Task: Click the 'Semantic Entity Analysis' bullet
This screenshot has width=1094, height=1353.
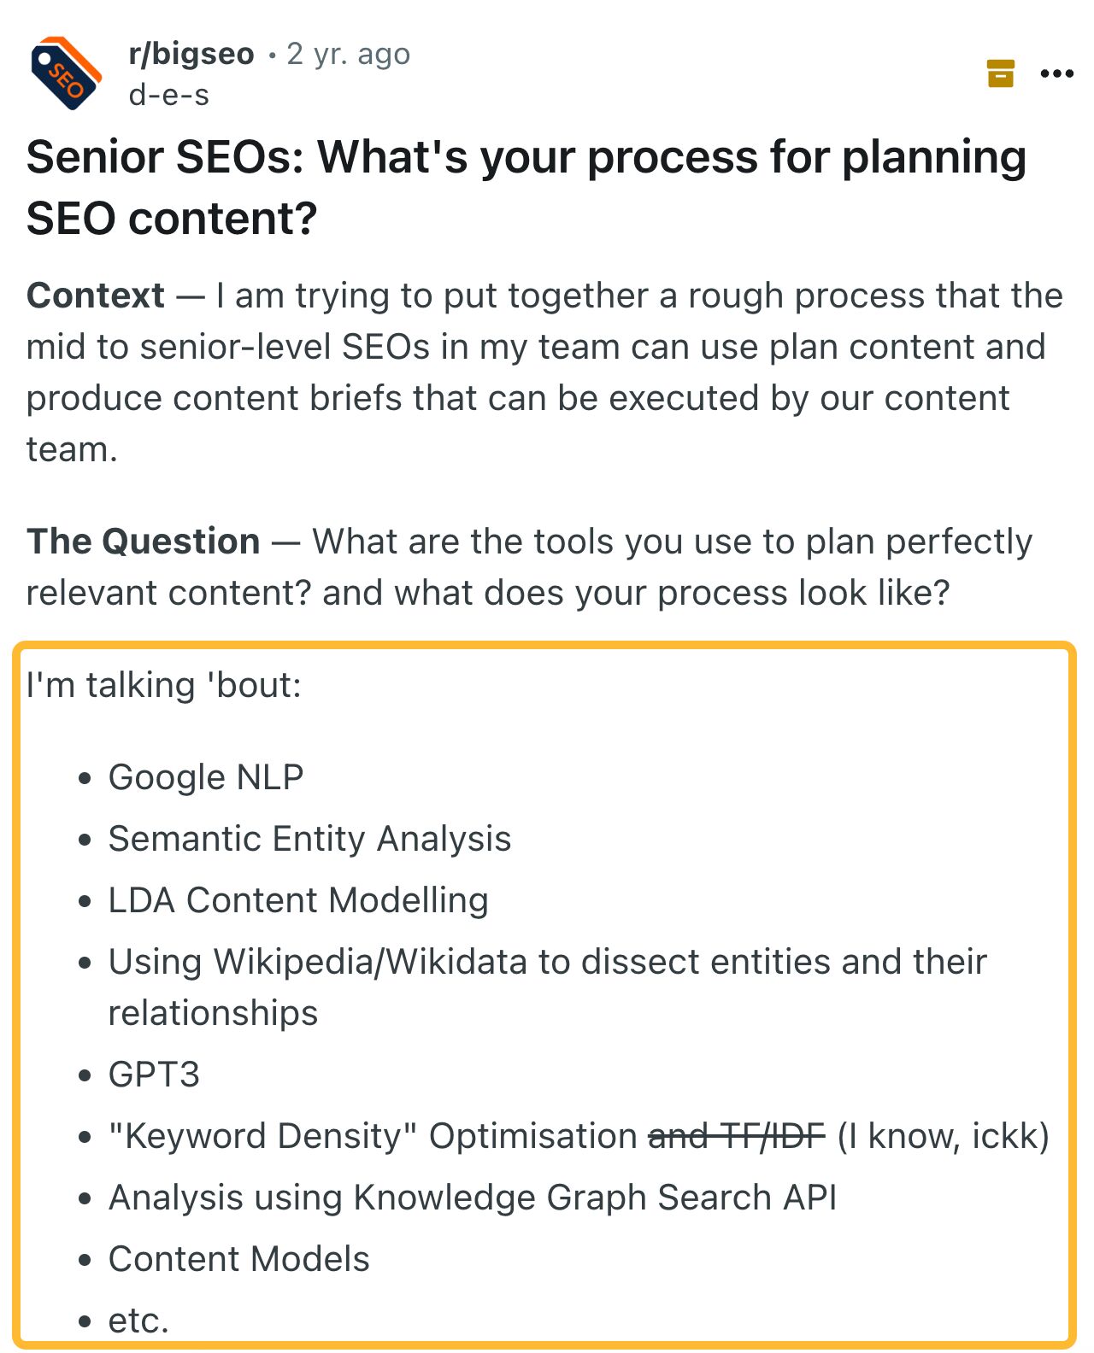Action: [309, 839]
